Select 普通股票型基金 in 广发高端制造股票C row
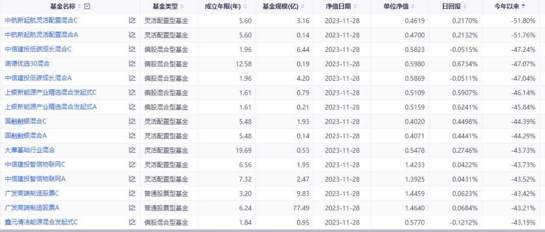This screenshot has height=232, width=545. click(x=166, y=193)
